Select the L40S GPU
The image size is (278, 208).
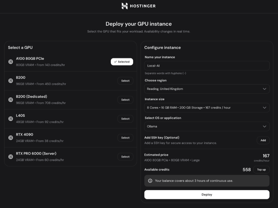coord(125,119)
